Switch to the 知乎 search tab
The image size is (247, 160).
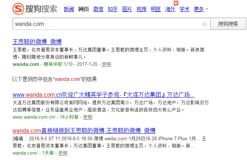(x=113, y=9)
